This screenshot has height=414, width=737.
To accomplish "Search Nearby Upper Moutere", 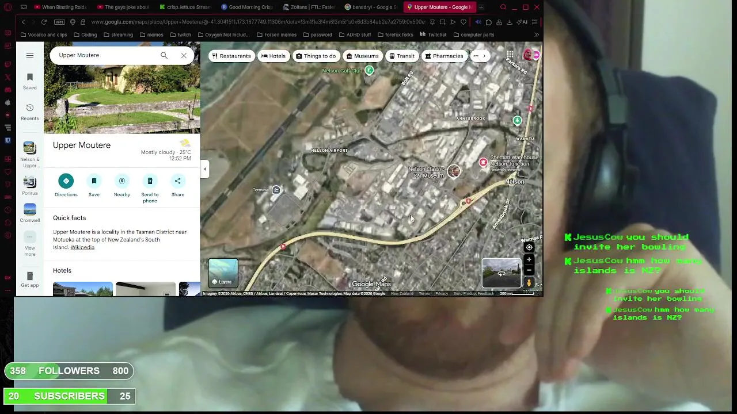I will 122,186.
